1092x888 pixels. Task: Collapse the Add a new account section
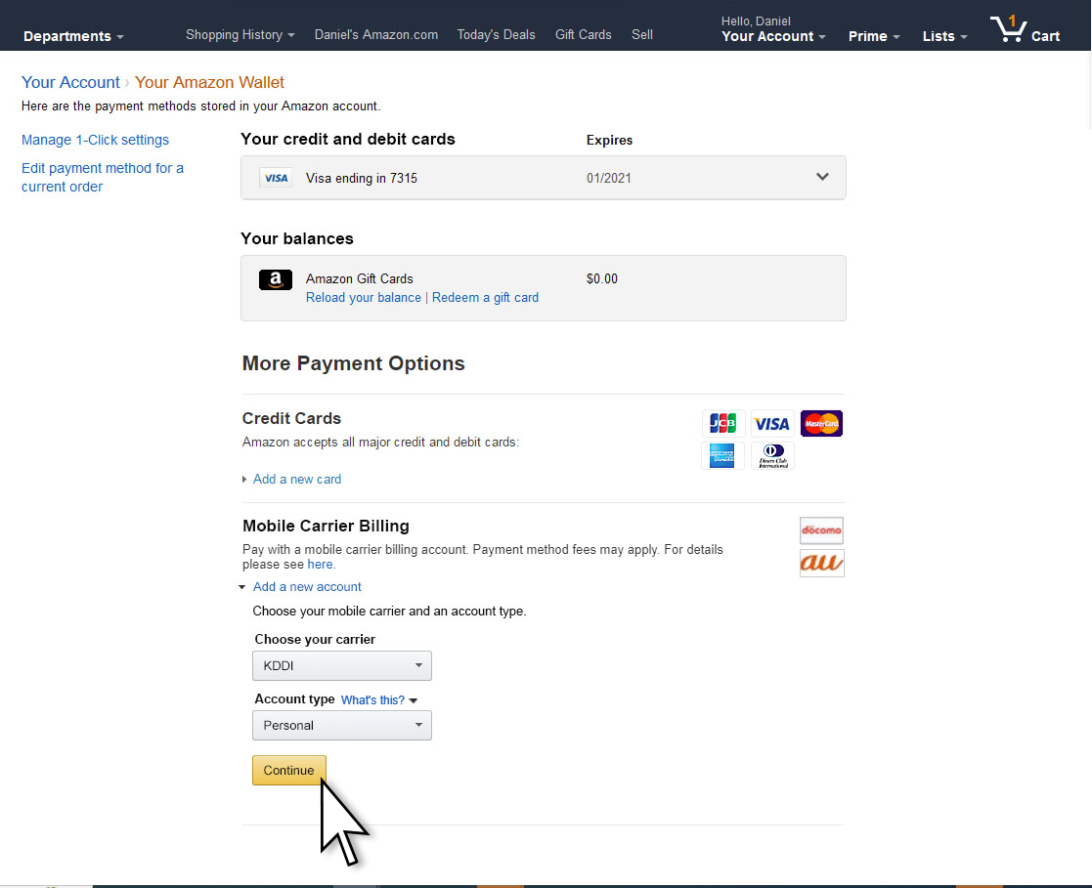coord(306,586)
